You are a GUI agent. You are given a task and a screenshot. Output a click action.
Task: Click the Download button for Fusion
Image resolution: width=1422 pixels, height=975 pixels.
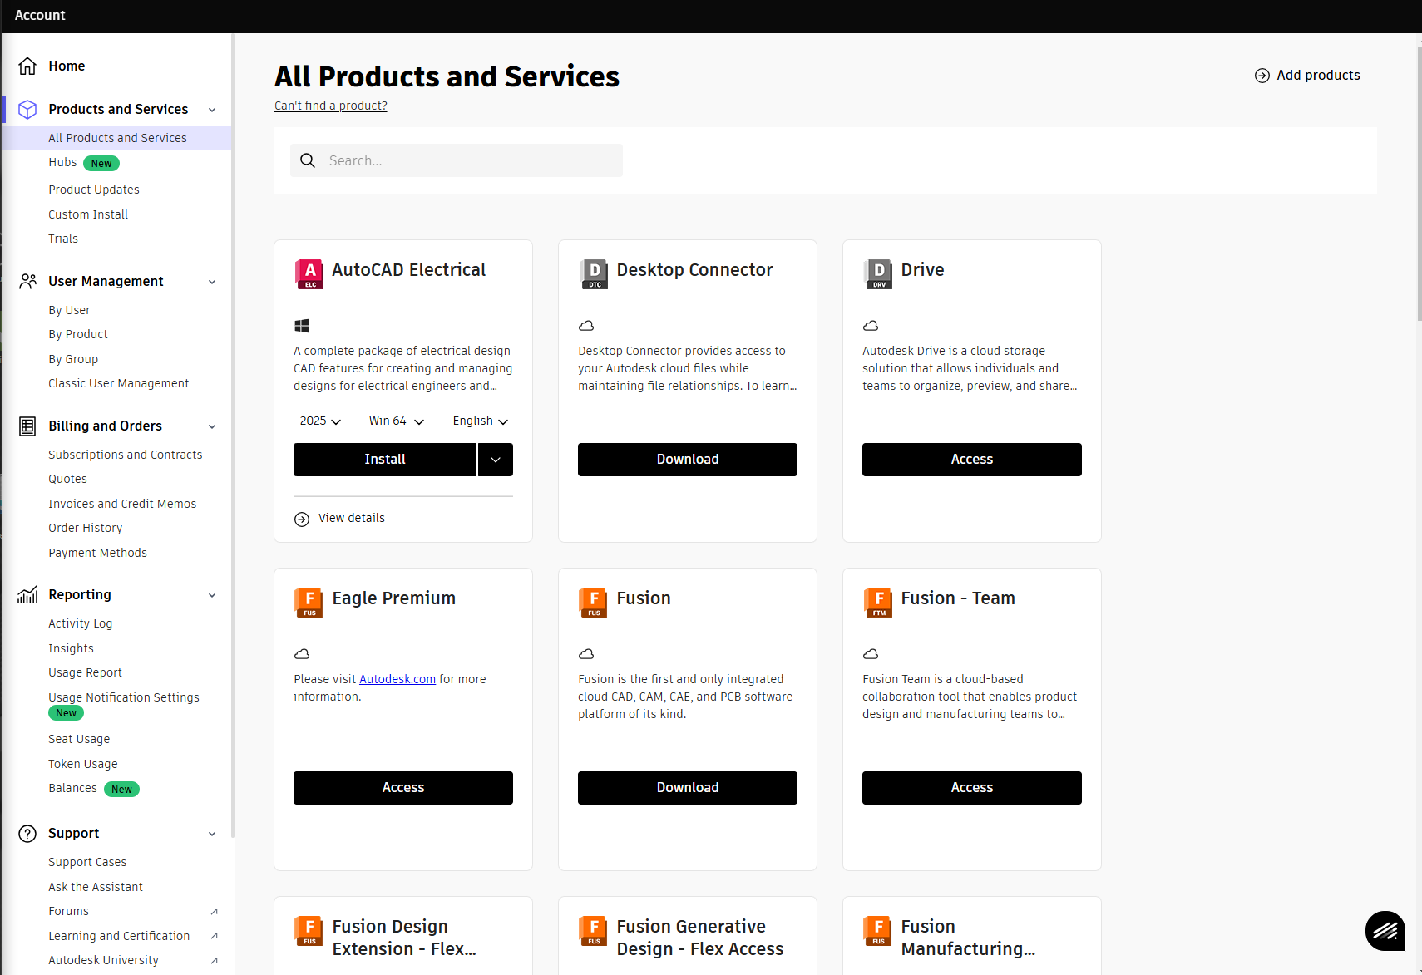(688, 788)
